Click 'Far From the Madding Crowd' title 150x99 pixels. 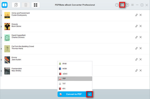coord(23,46)
